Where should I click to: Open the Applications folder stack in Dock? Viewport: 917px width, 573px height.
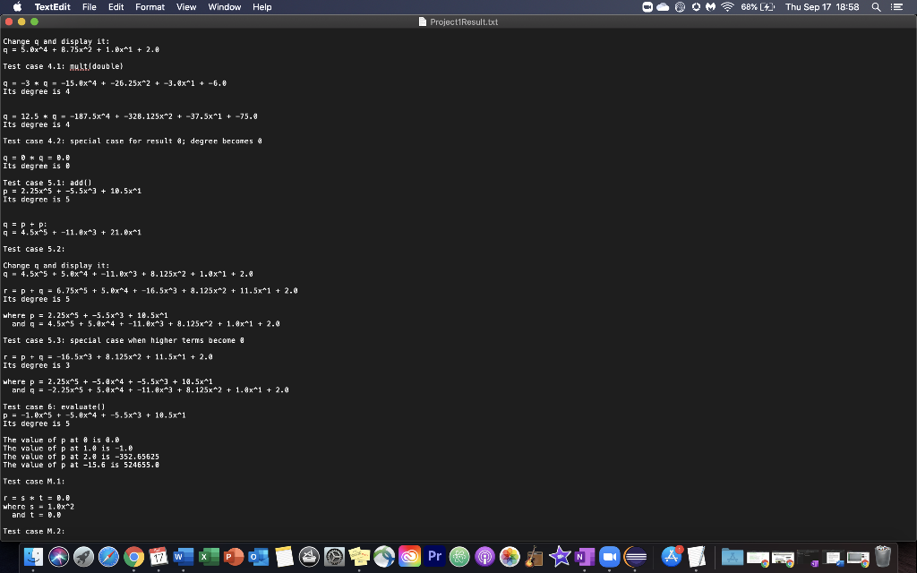(733, 557)
